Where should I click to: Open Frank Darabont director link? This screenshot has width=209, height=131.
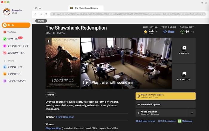[65, 117]
